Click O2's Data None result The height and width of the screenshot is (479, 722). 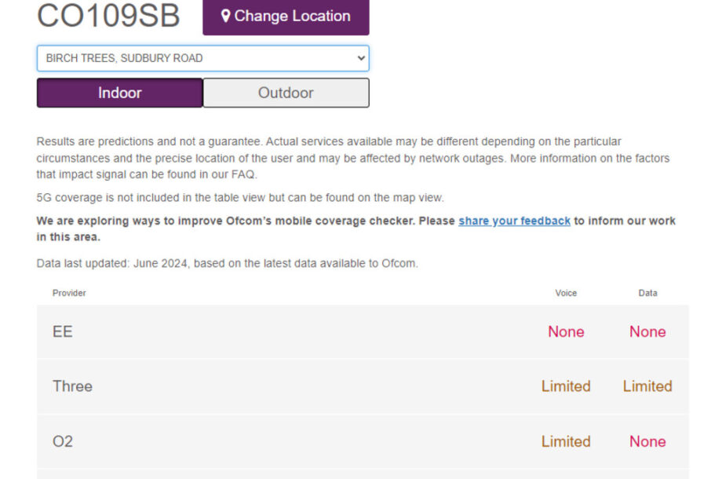click(647, 441)
